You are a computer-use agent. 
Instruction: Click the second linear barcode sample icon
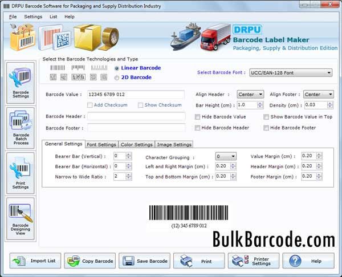click(78, 68)
